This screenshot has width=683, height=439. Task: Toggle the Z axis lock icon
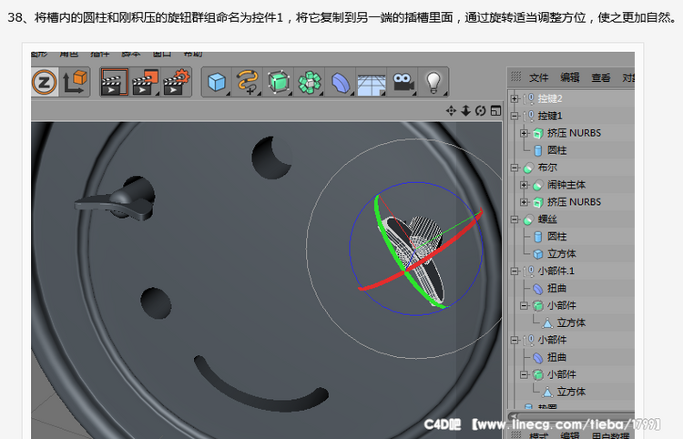pyautogui.click(x=44, y=82)
